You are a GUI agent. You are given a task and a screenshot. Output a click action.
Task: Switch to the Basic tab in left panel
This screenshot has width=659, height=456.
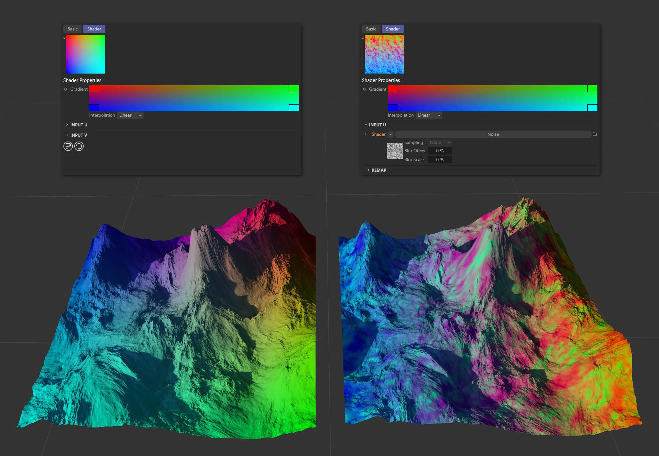click(x=72, y=29)
